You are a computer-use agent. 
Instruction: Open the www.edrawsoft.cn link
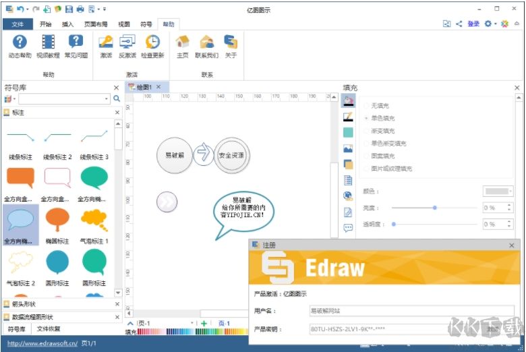click(x=42, y=343)
